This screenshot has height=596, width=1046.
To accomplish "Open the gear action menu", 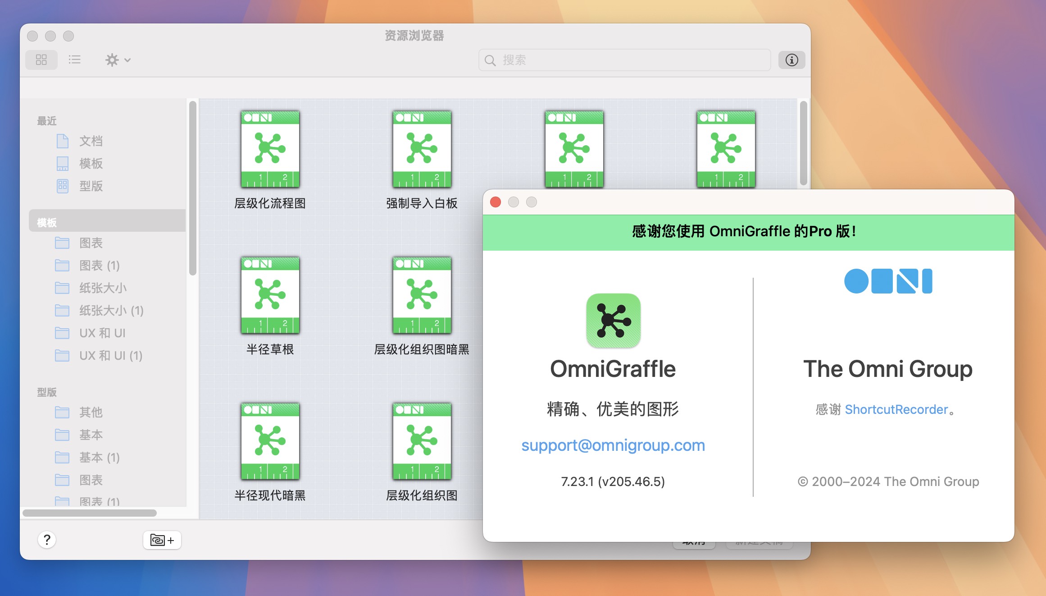I will click(118, 60).
